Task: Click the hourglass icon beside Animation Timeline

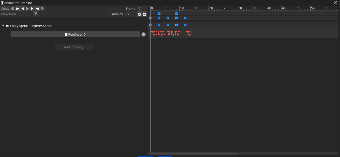Action: tap(3, 3)
